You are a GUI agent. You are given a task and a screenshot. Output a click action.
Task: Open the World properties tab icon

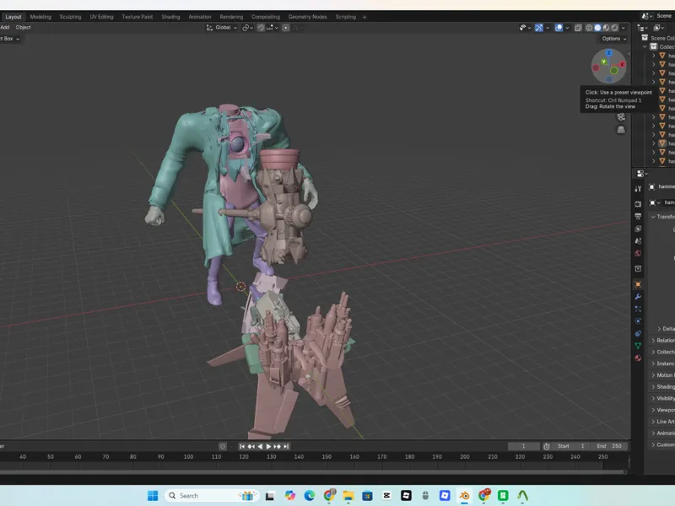pos(638,254)
